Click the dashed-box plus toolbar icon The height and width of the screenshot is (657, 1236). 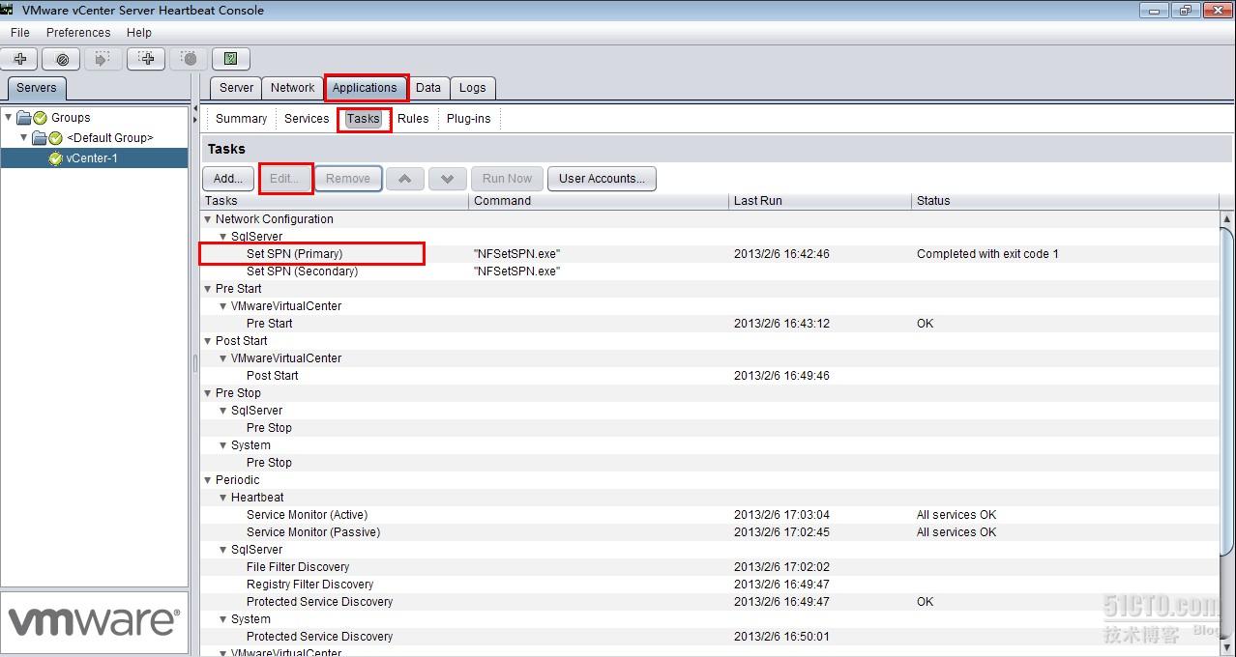coord(147,59)
